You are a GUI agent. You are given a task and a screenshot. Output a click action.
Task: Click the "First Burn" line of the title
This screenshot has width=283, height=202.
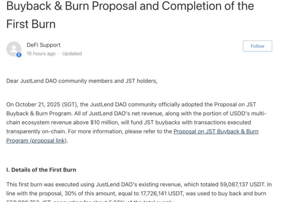(31, 24)
